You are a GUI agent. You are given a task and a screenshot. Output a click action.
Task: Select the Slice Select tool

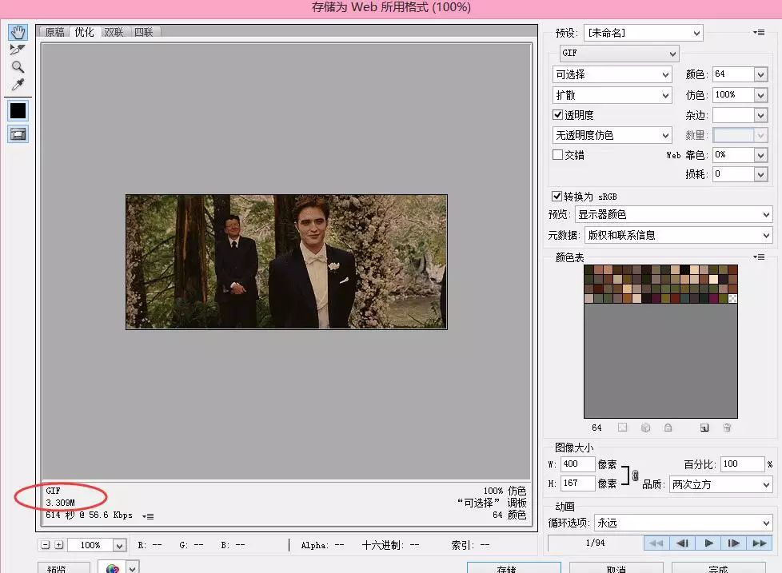pyautogui.click(x=17, y=50)
